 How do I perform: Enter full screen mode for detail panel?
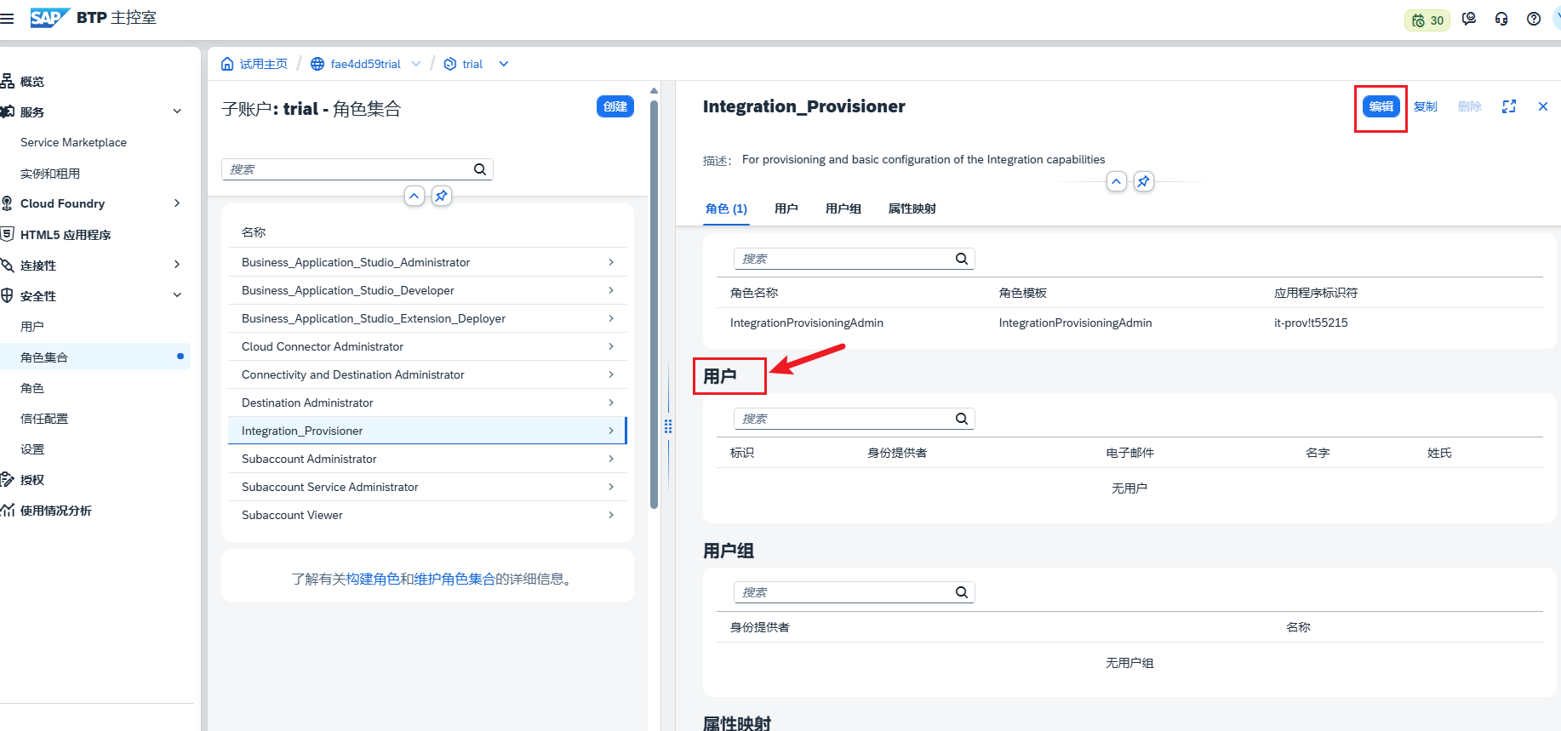tap(1509, 106)
